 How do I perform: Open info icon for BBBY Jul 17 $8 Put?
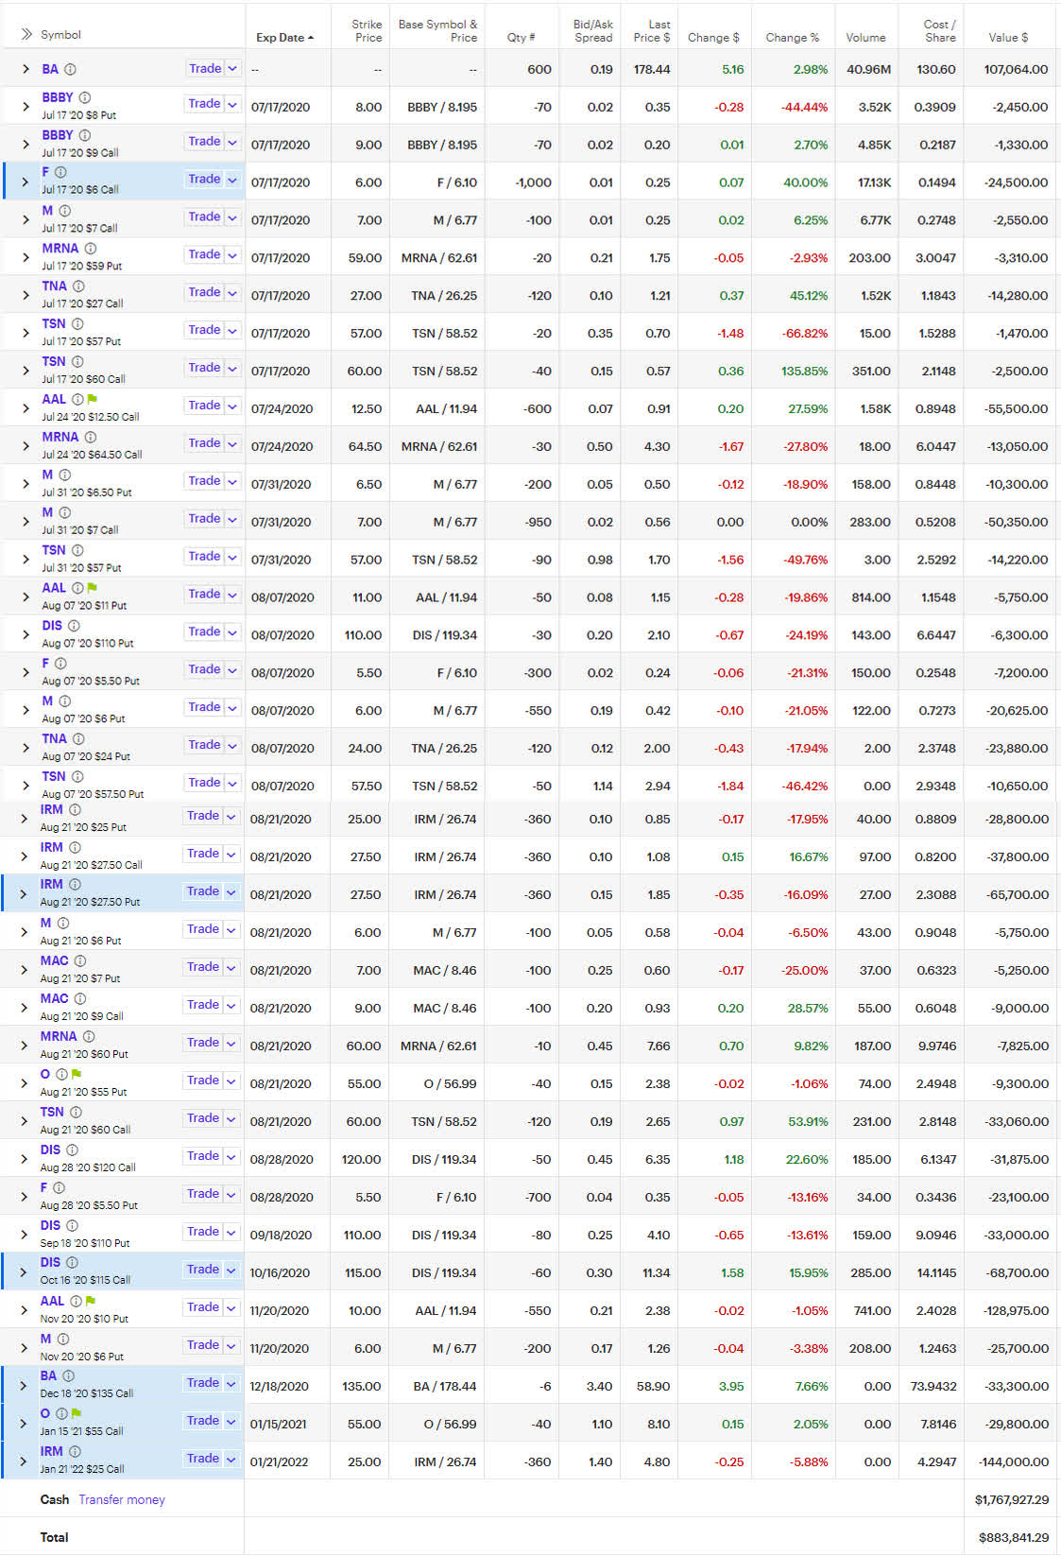click(x=85, y=97)
